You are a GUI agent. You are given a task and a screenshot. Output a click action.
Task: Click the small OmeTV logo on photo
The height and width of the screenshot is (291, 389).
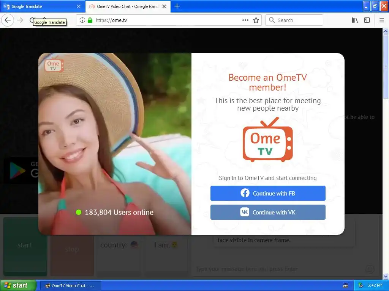pyautogui.click(x=54, y=65)
